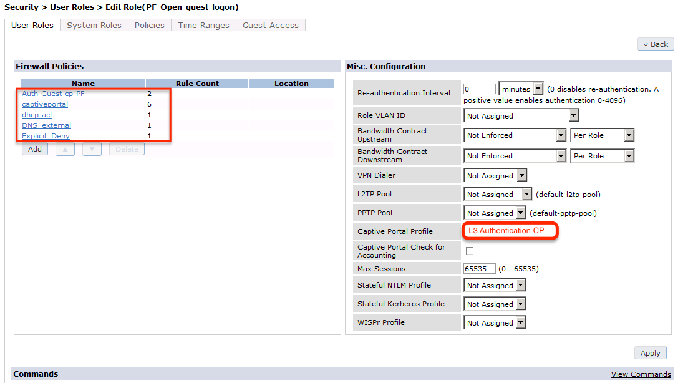Image resolution: width=678 pixels, height=383 pixels.
Task: Click the Max Sessions input field
Action: [x=480, y=269]
